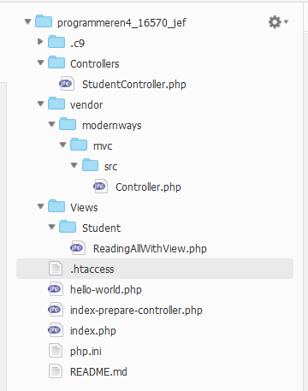The image size is (308, 391).
Task: Select index.php in the file tree
Action: 93,331
